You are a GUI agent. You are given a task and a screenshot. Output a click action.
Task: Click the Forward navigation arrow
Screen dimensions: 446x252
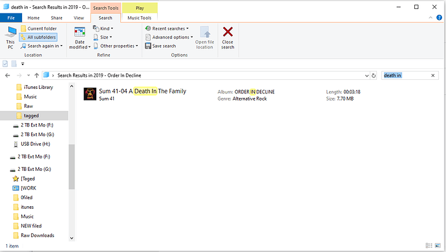click(19, 75)
